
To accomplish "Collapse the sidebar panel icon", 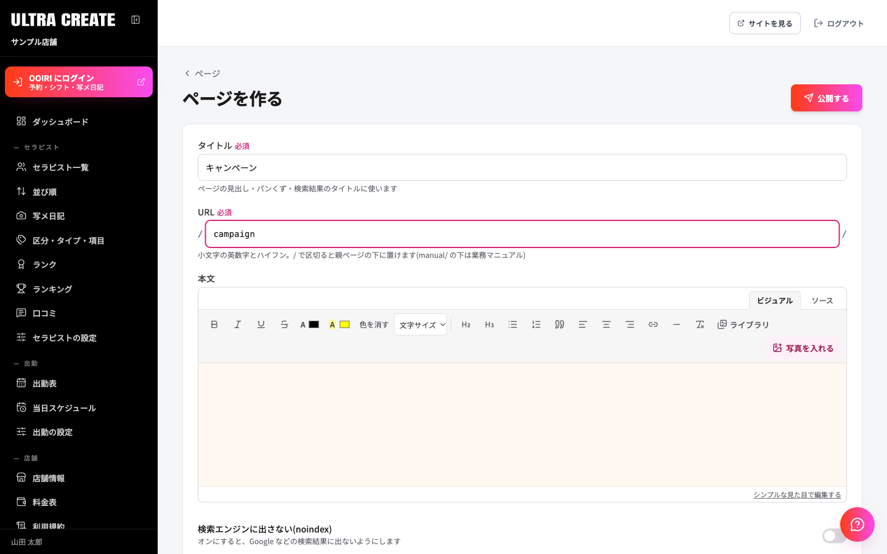I will (136, 20).
